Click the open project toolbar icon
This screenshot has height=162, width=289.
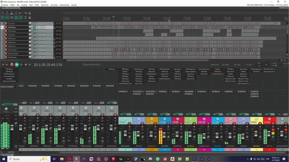[7, 13]
